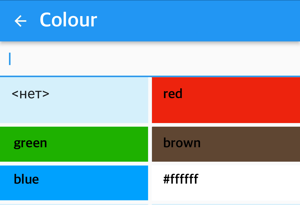
Task: Select the <нет> no-colour option
Action: point(74,100)
